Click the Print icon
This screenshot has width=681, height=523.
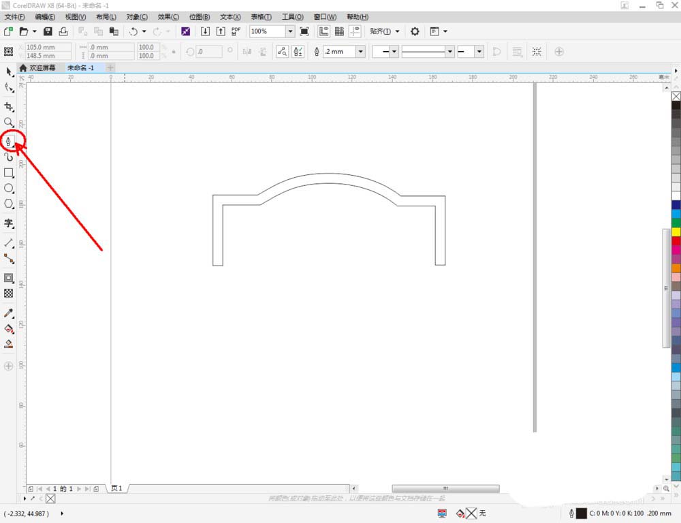click(x=63, y=31)
